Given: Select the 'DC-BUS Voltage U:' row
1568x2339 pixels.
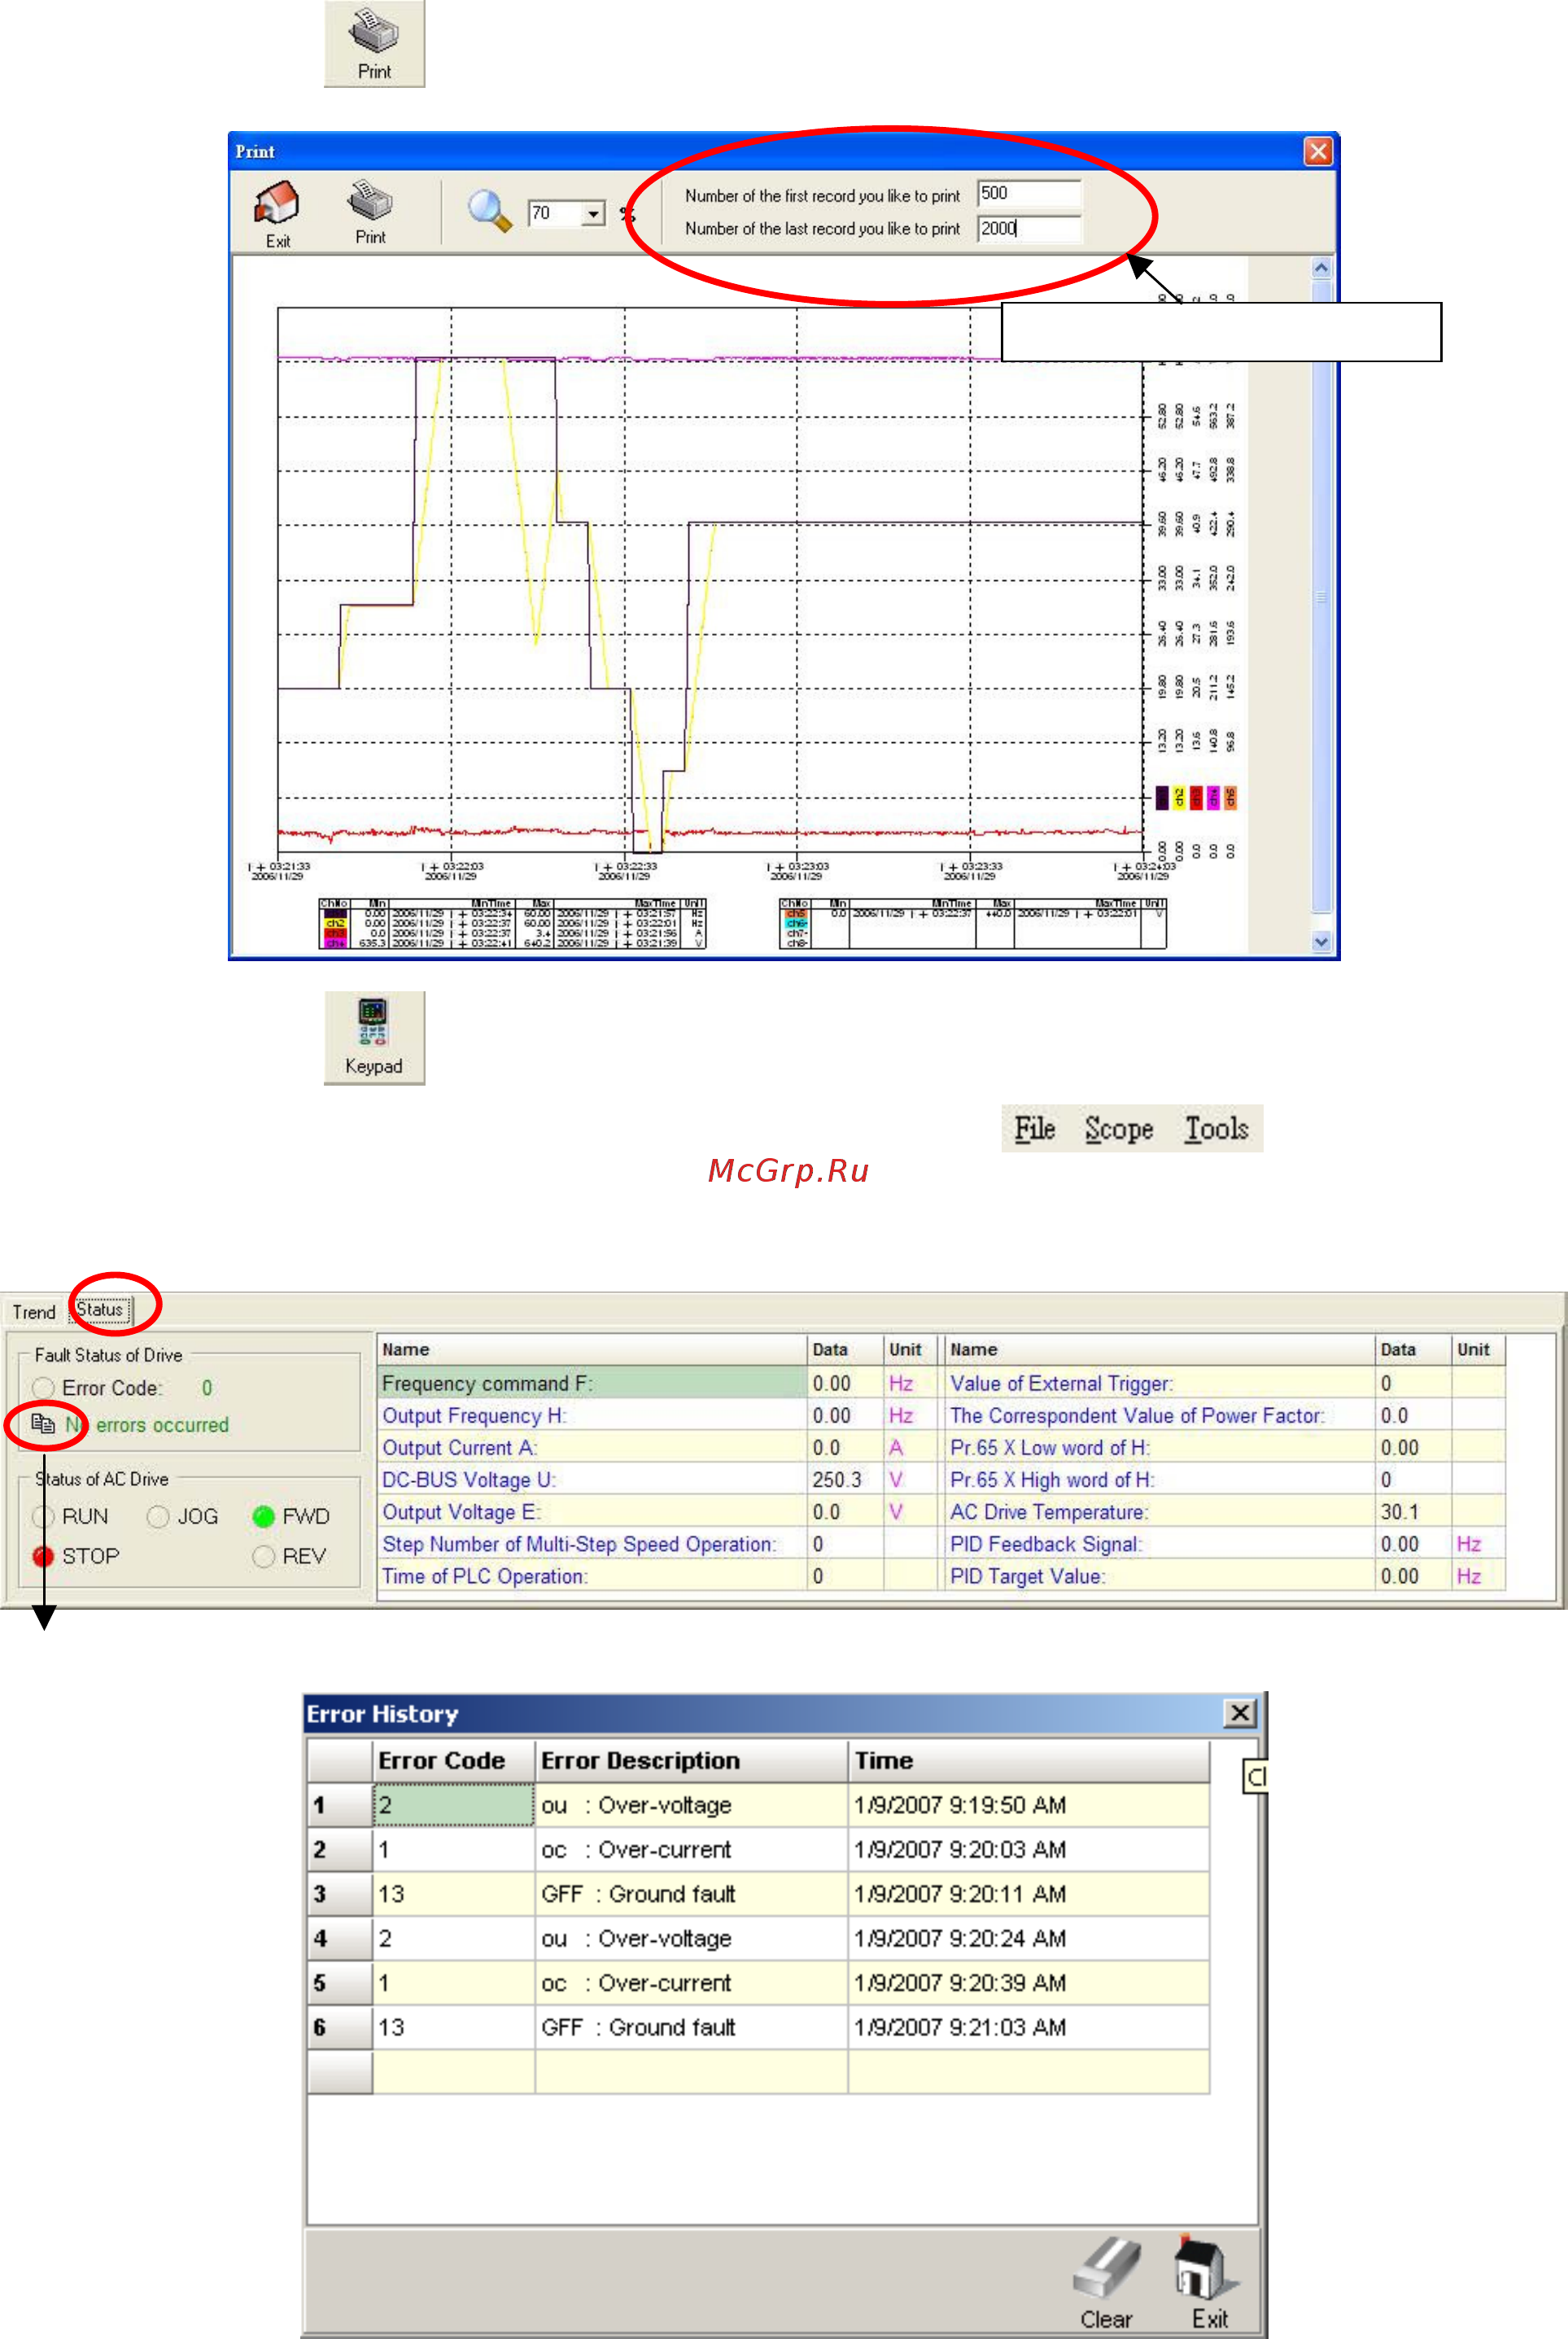Looking at the screenshot, I should click(658, 1479).
